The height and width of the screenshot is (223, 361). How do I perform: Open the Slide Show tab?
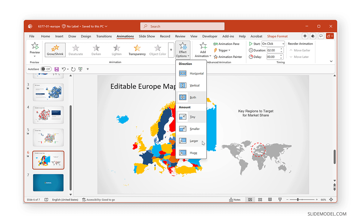click(x=147, y=36)
